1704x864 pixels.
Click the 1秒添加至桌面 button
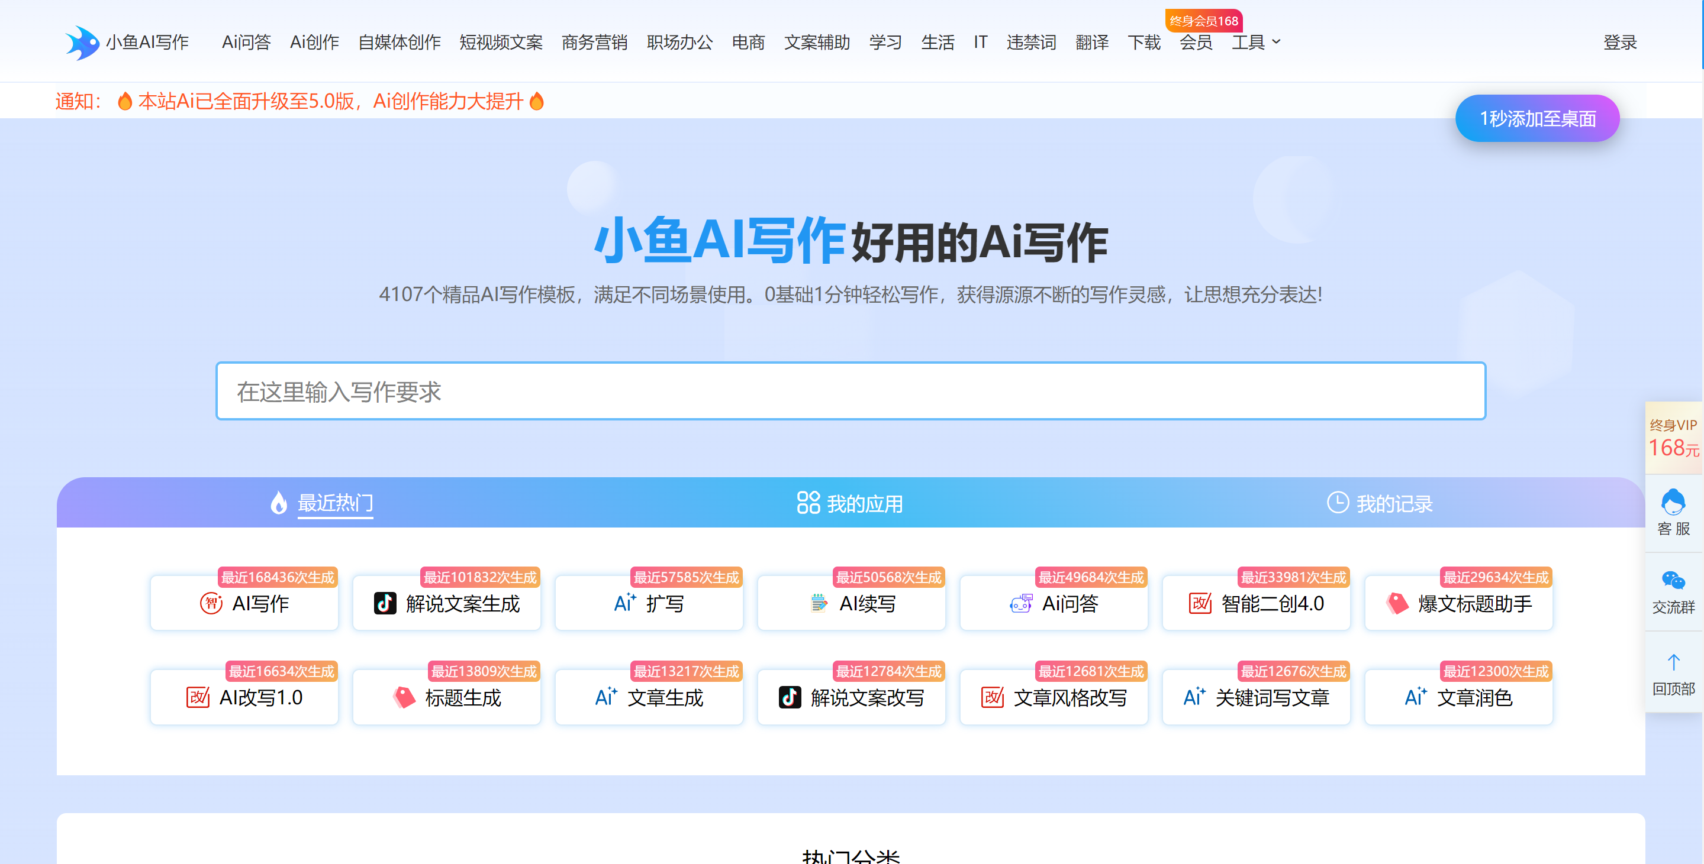coord(1537,118)
